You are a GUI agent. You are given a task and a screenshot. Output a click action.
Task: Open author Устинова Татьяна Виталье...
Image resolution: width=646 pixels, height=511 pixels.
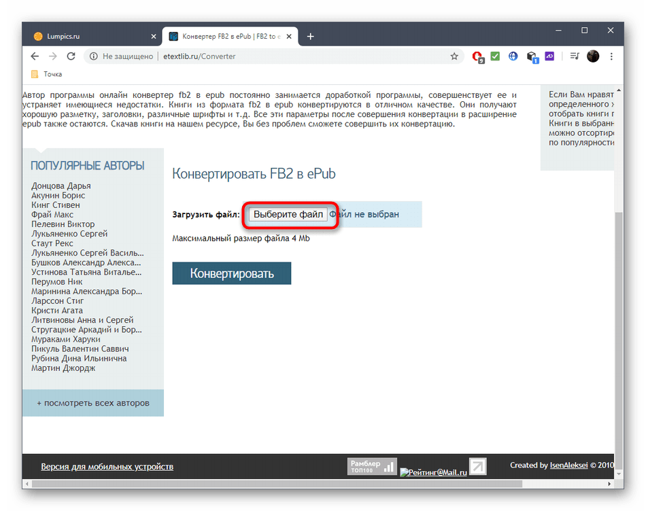pyautogui.click(x=86, y=272)
